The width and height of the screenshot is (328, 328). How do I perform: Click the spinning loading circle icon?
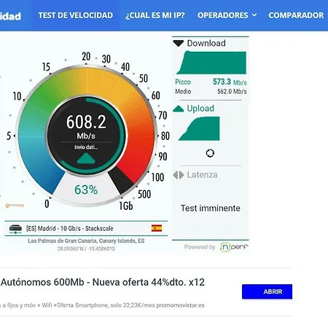click(x=210, y=153)
